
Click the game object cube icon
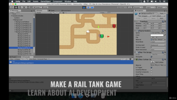click(x=136, y=14)
